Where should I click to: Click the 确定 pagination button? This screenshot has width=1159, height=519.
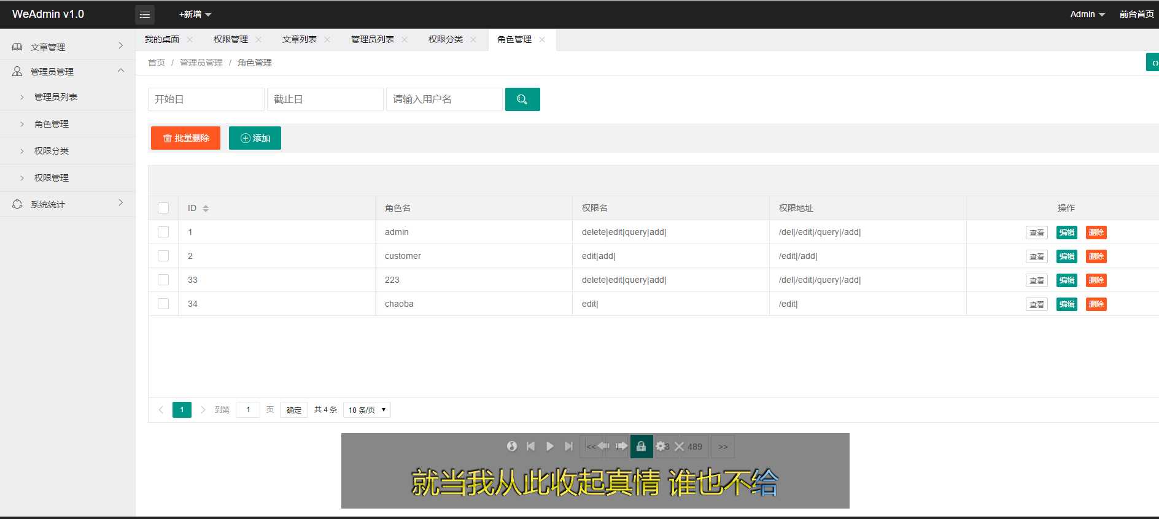tap(294, 410)
